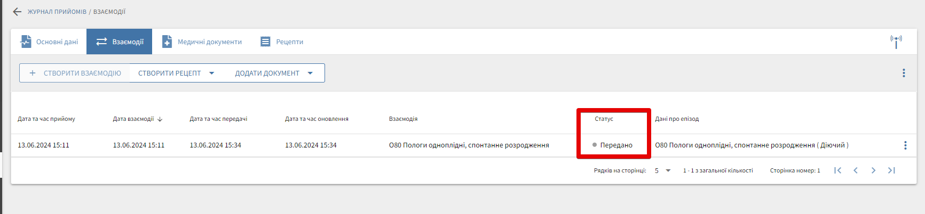This screenshot has width=925, height=214.
Task: Open the toolbar three-dot options menu
Action: (x=904, y=73)
